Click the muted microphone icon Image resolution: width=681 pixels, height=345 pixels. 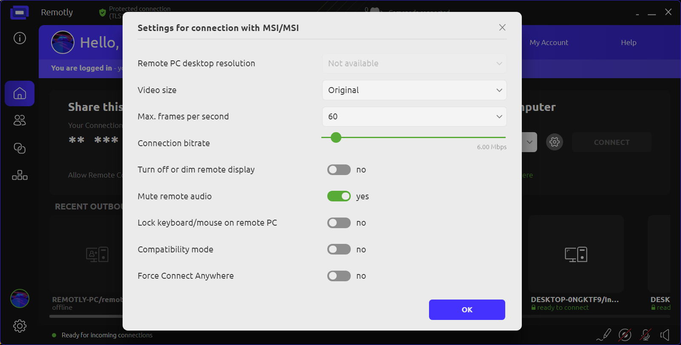click(645, 335)
